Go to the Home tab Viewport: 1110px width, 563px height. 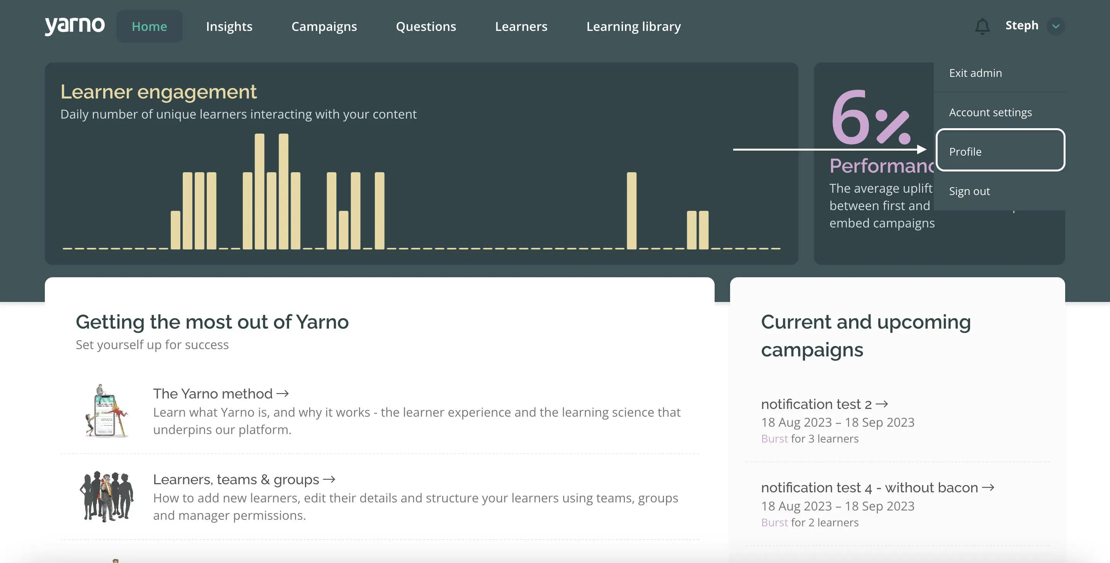tap(149, 26)
